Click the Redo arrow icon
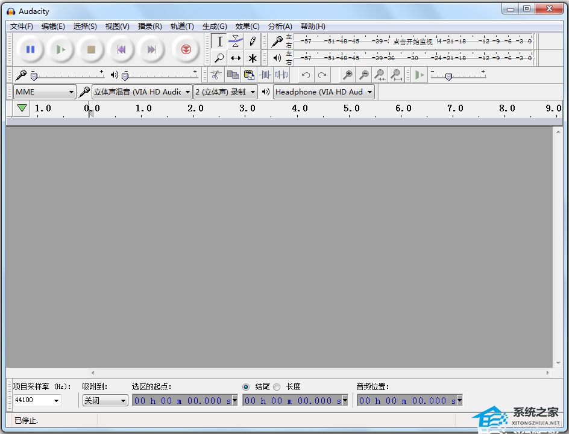Image resolution: width=569 pixels, height=434 pixels. pyautogui.click(x=322, y=75)
